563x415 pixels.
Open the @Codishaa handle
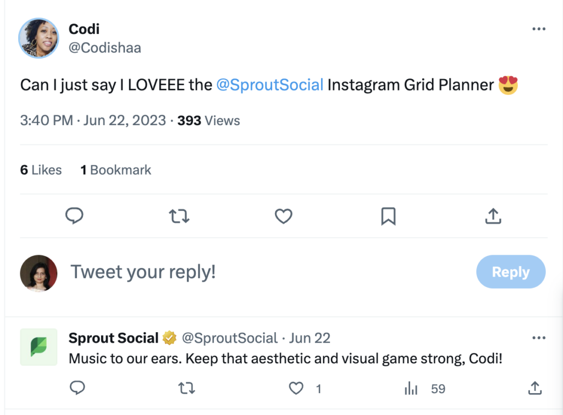(104, 48)
